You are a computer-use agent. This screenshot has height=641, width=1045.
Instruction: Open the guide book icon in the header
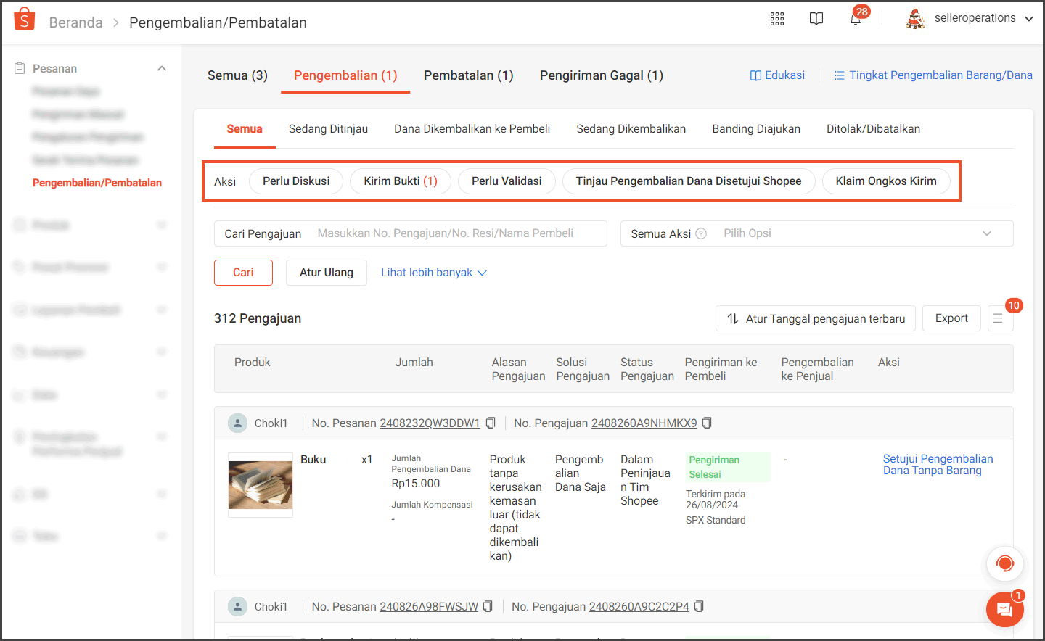(x=816, y=18)
